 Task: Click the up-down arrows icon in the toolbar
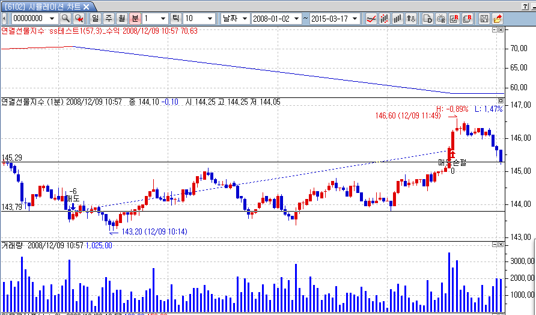[x=411, y=19]
